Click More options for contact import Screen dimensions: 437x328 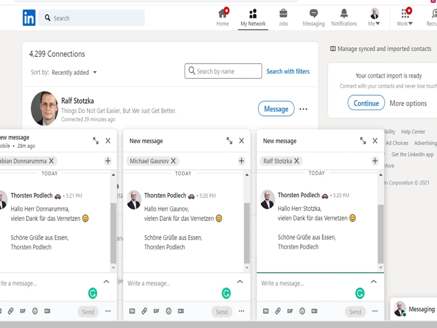(408, 103)
